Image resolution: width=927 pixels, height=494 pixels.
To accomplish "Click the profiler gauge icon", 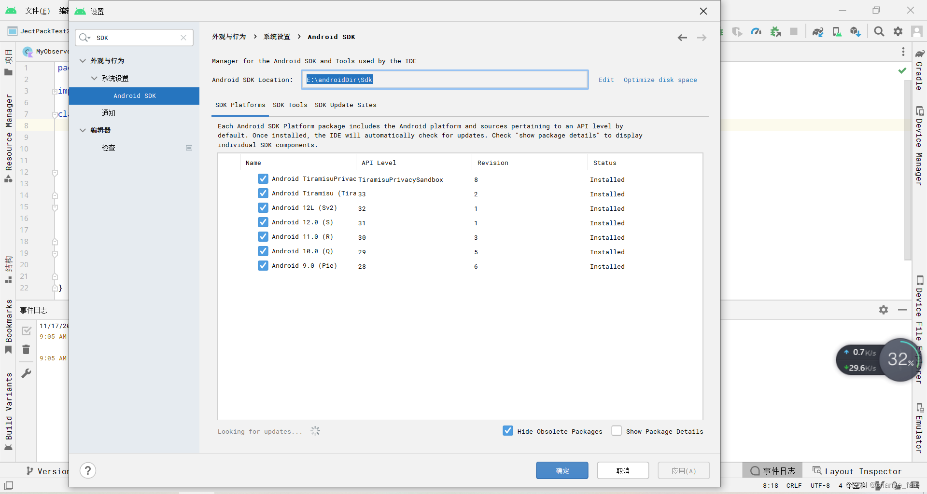I will pos(756,31).
